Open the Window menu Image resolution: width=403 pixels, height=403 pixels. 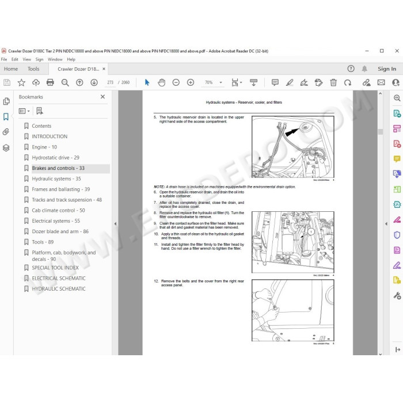(55, 59)
